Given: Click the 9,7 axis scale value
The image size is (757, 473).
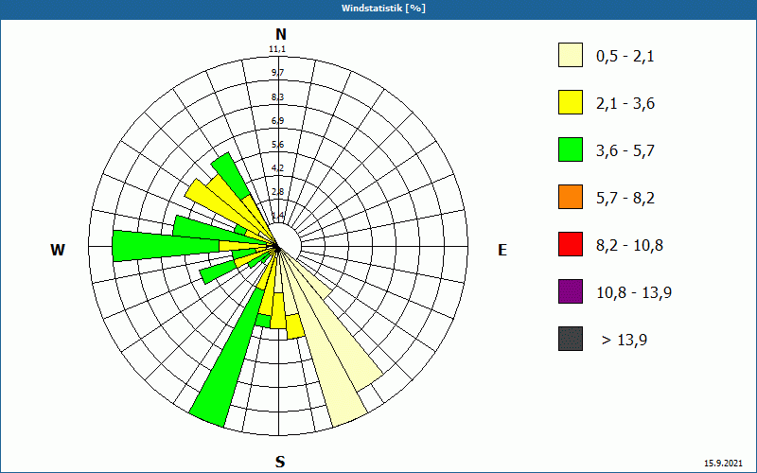Looking at the screenshot, I should [x=277, y=73].
